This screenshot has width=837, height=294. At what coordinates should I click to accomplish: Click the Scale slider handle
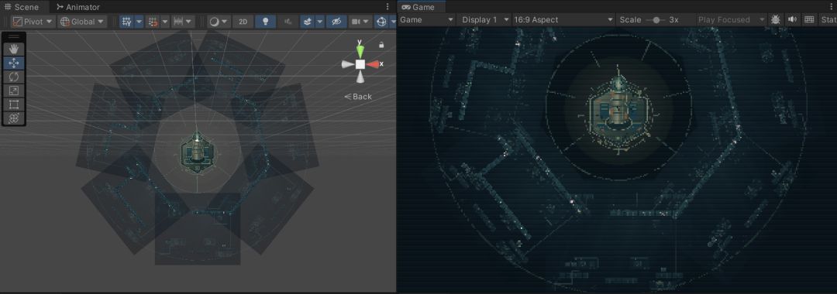point(656,19)
